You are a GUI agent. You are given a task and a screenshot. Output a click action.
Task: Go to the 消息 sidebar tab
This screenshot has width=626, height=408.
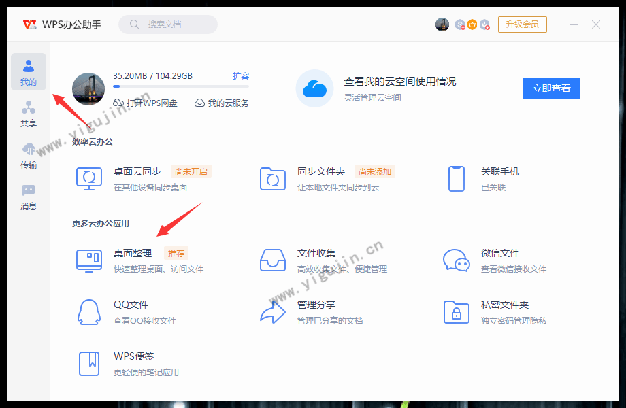[29, 197]
